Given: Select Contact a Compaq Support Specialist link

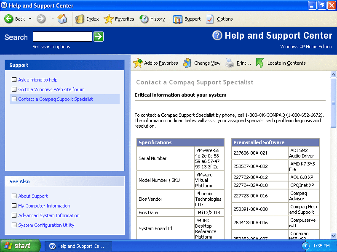Looking at the screenshot, I should click(56, 99).
